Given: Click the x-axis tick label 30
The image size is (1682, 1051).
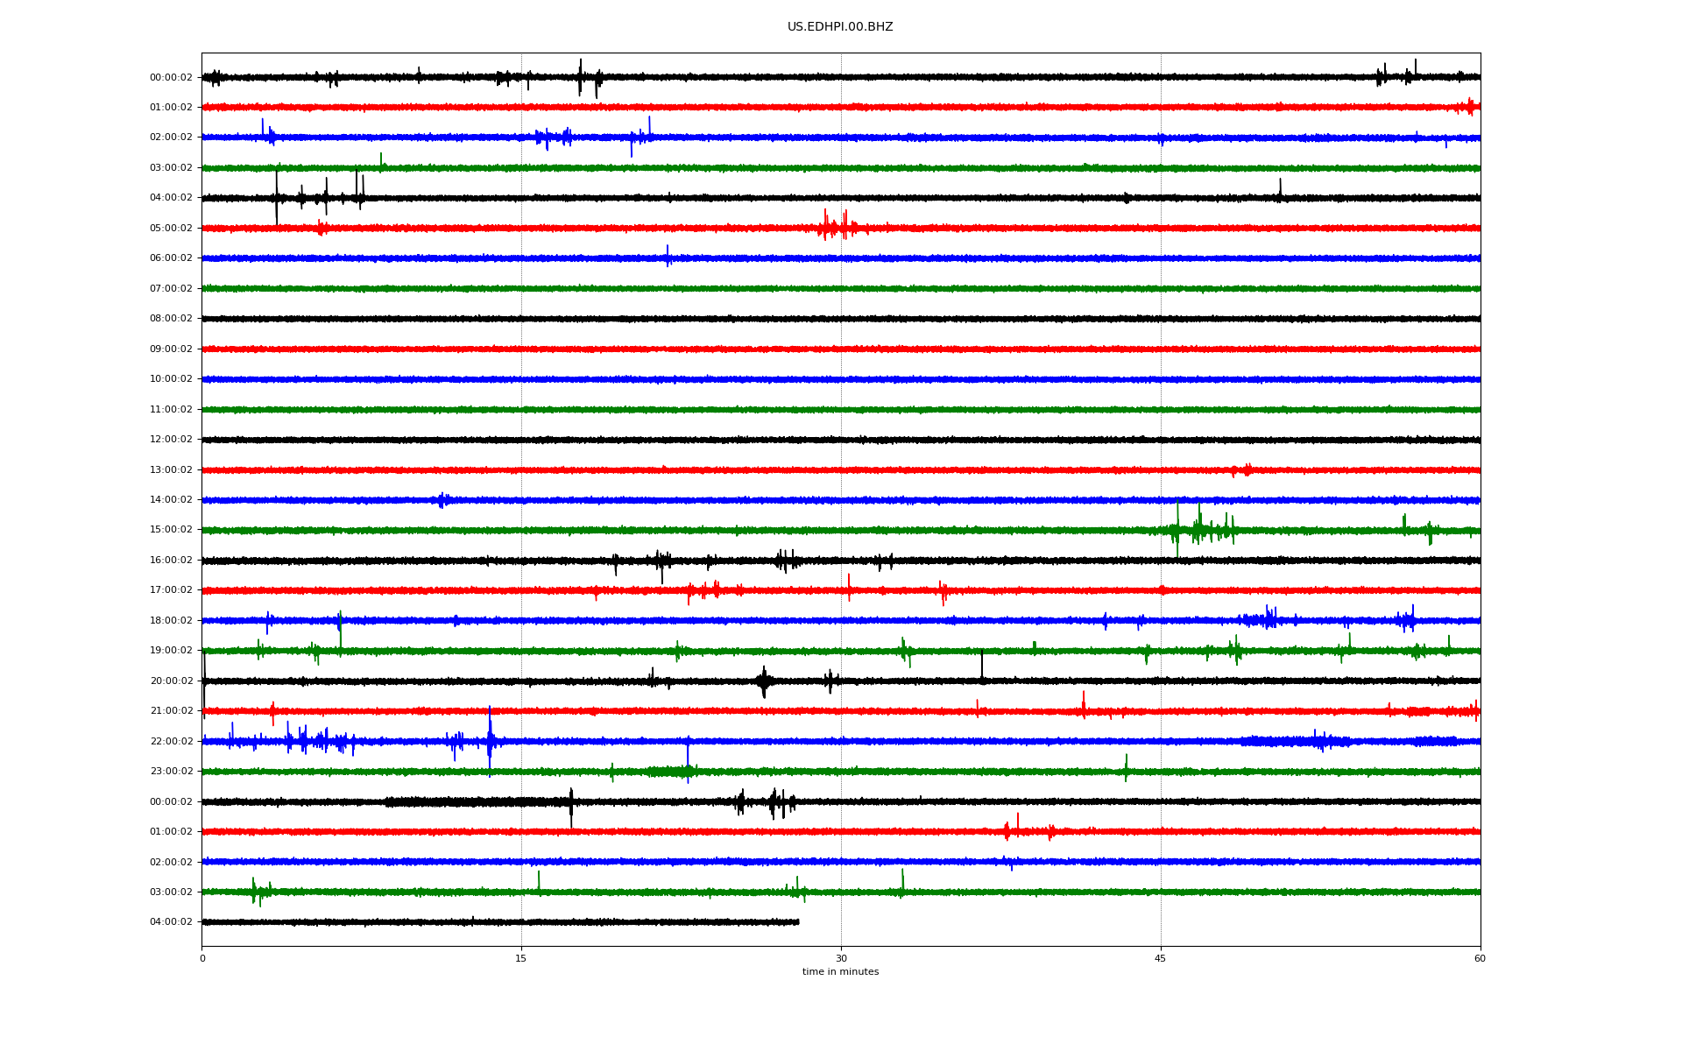Looking at the screenshot, I should tap(841, 959).
